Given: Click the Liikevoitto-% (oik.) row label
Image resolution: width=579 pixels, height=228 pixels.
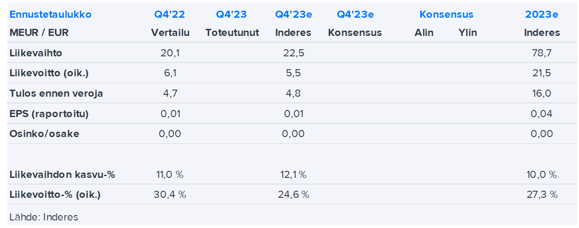Looking at the screenshot, I should coord(55,194).
